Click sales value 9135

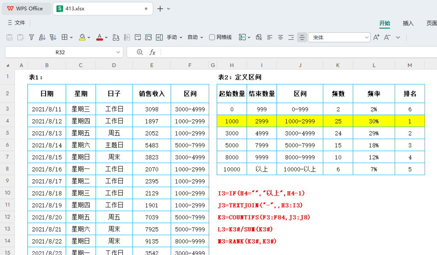[x=151, y=241]
